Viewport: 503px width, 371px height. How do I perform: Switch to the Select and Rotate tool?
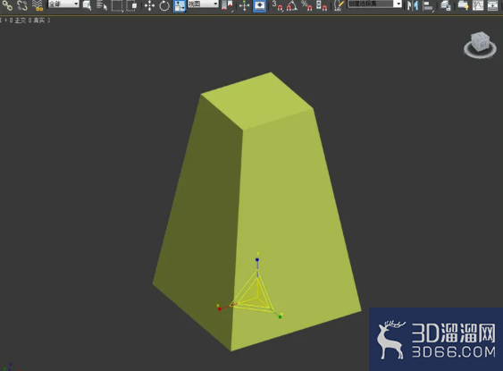pyautogui.click(x=164, y=5)
